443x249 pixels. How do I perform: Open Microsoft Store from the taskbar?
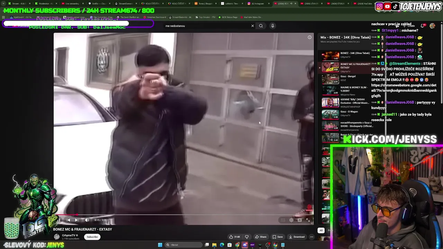click(x=229, y=245)
